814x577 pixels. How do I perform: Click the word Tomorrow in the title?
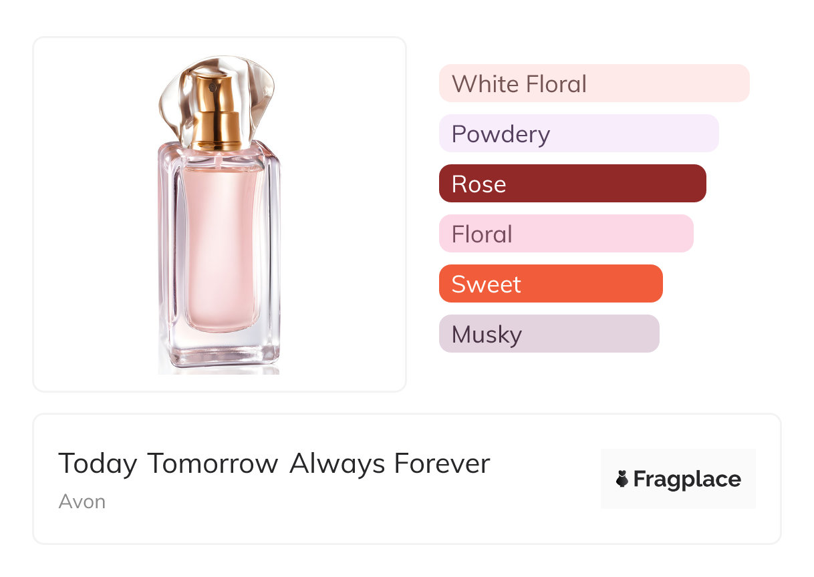pyautogui.click(x=213, y=463)
